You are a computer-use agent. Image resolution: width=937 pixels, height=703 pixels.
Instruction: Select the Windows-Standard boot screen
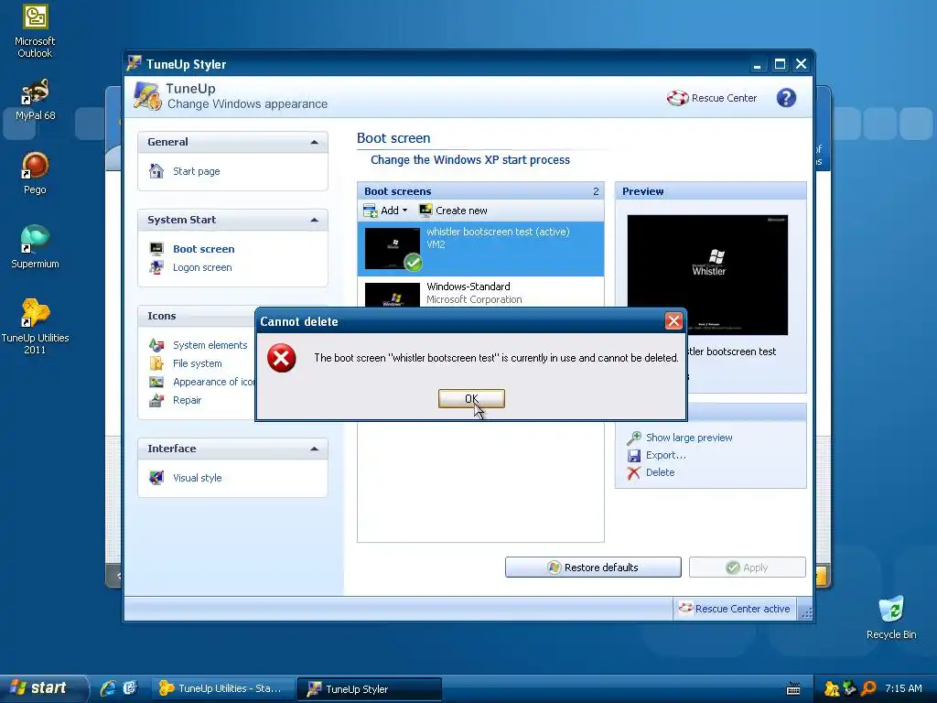coord(480,292)
